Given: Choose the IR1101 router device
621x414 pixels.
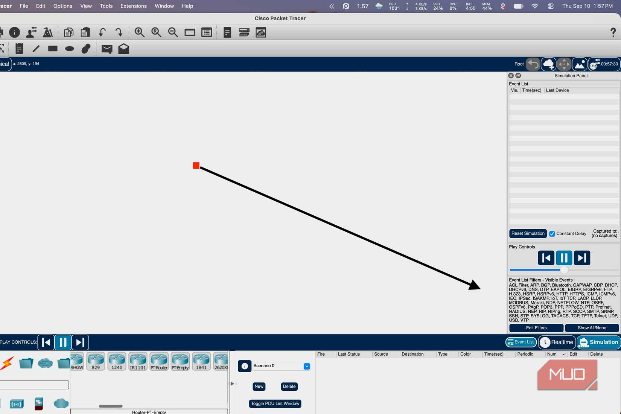Looking at the screenshot, I should click(x=138, y=362).
